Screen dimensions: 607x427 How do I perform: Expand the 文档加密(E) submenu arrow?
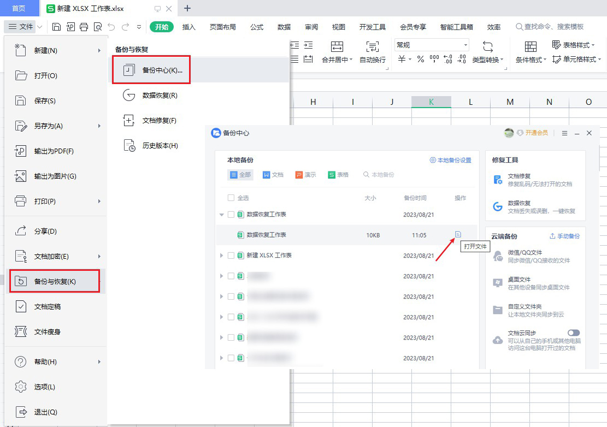tap(99, 256)
